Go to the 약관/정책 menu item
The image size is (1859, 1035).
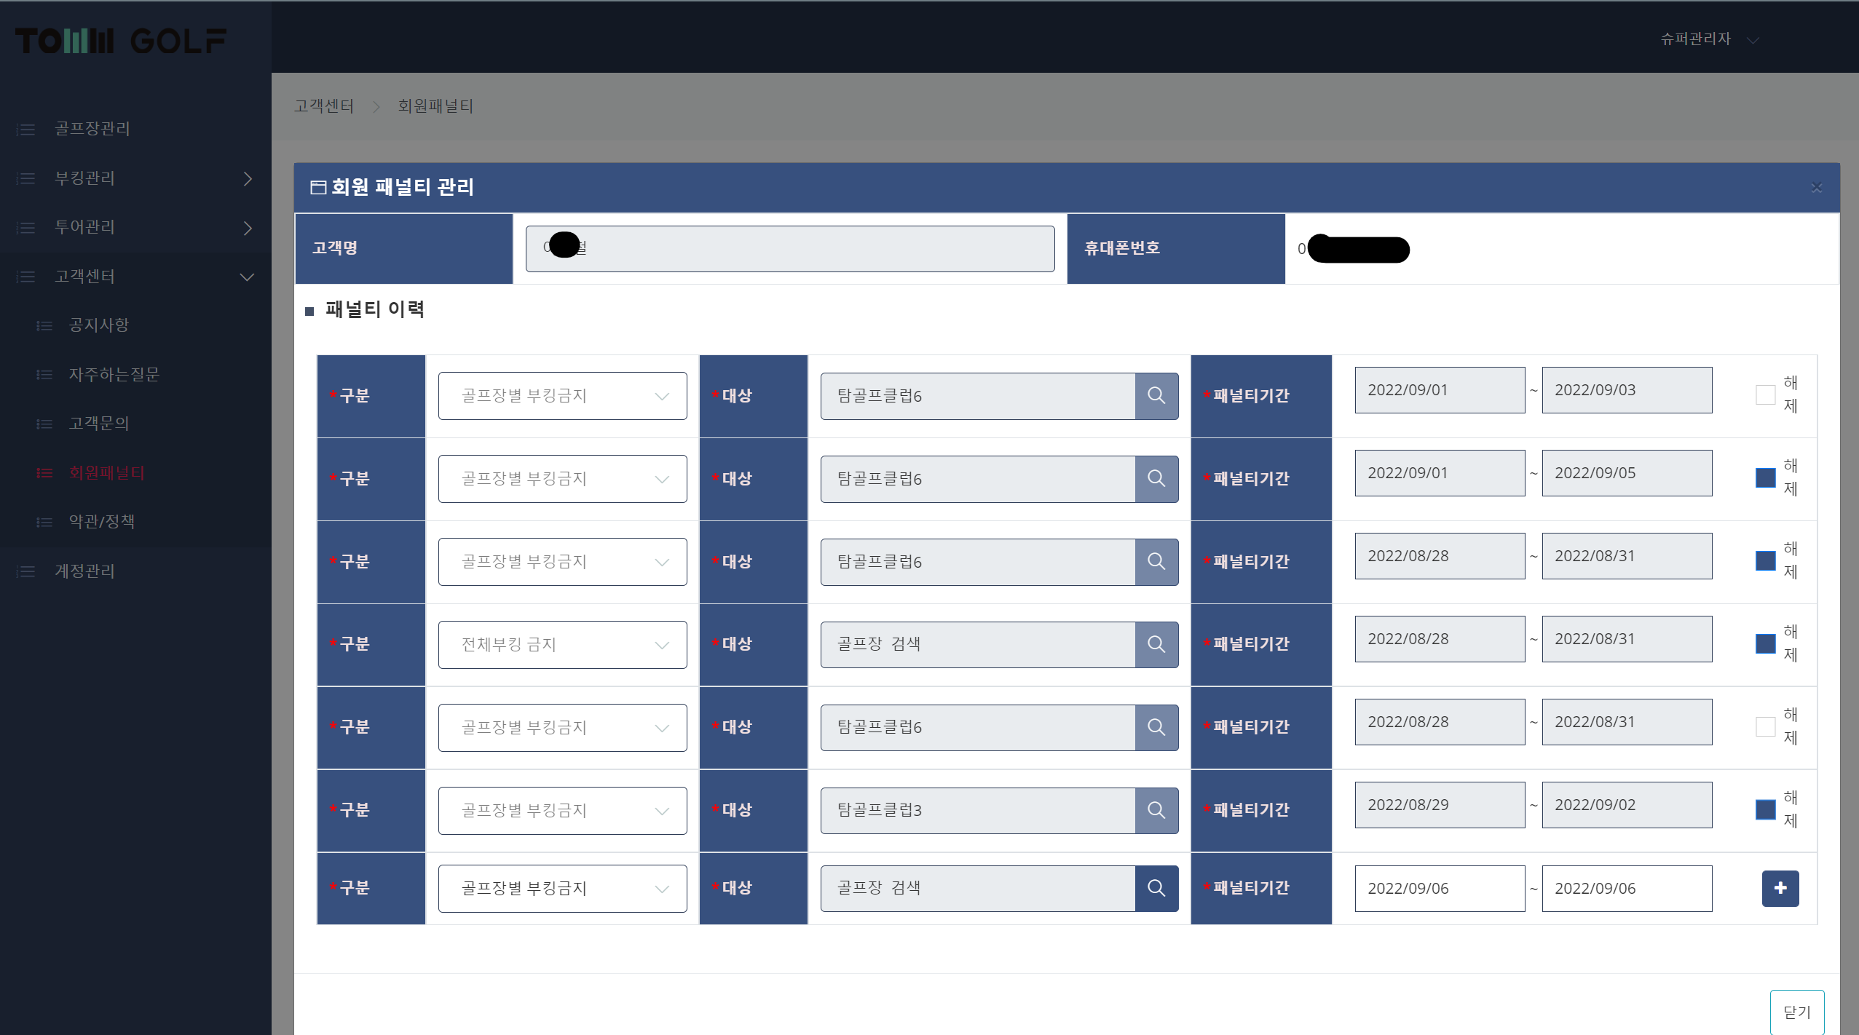(102, 522)
